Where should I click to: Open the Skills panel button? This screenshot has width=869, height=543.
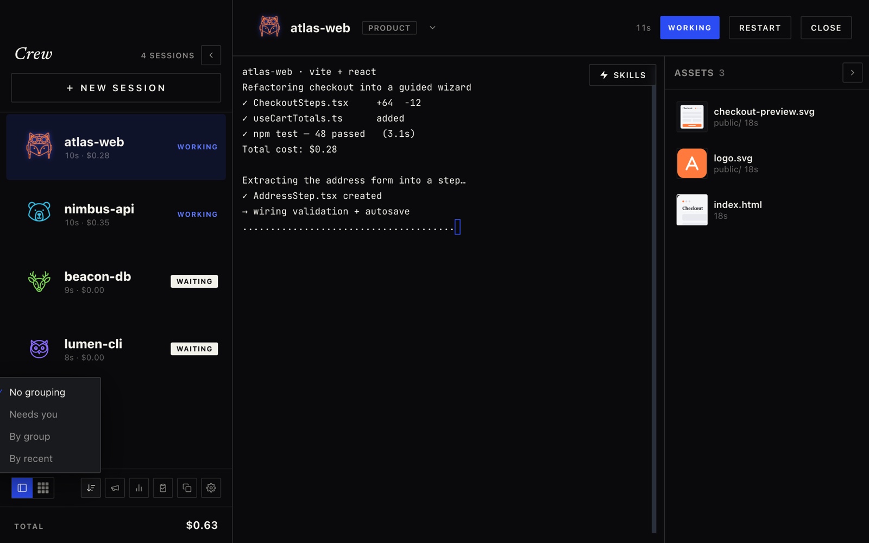622,75
